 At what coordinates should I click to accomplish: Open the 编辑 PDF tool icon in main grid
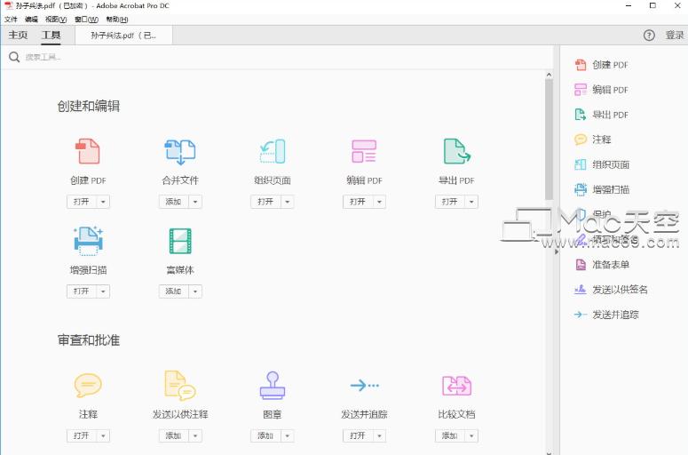click(364, 151)
